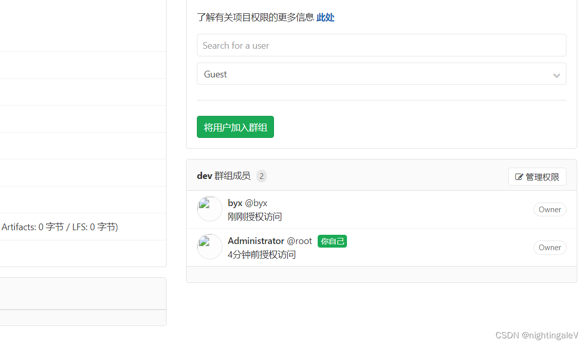Click the CSDN @nightingaleV watermark text
The width and height of the screenshot is (586, 345).
point(536,335)
